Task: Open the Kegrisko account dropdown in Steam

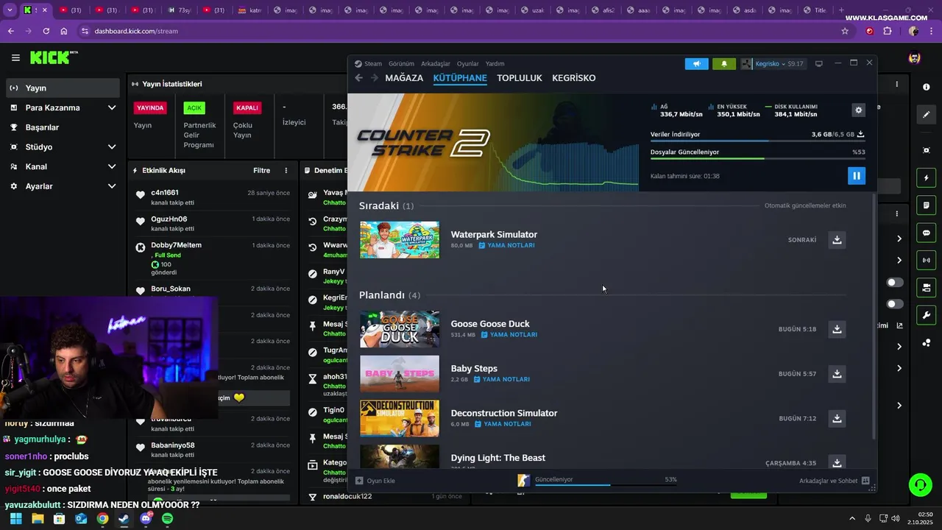Action: [x=772, y=64]
